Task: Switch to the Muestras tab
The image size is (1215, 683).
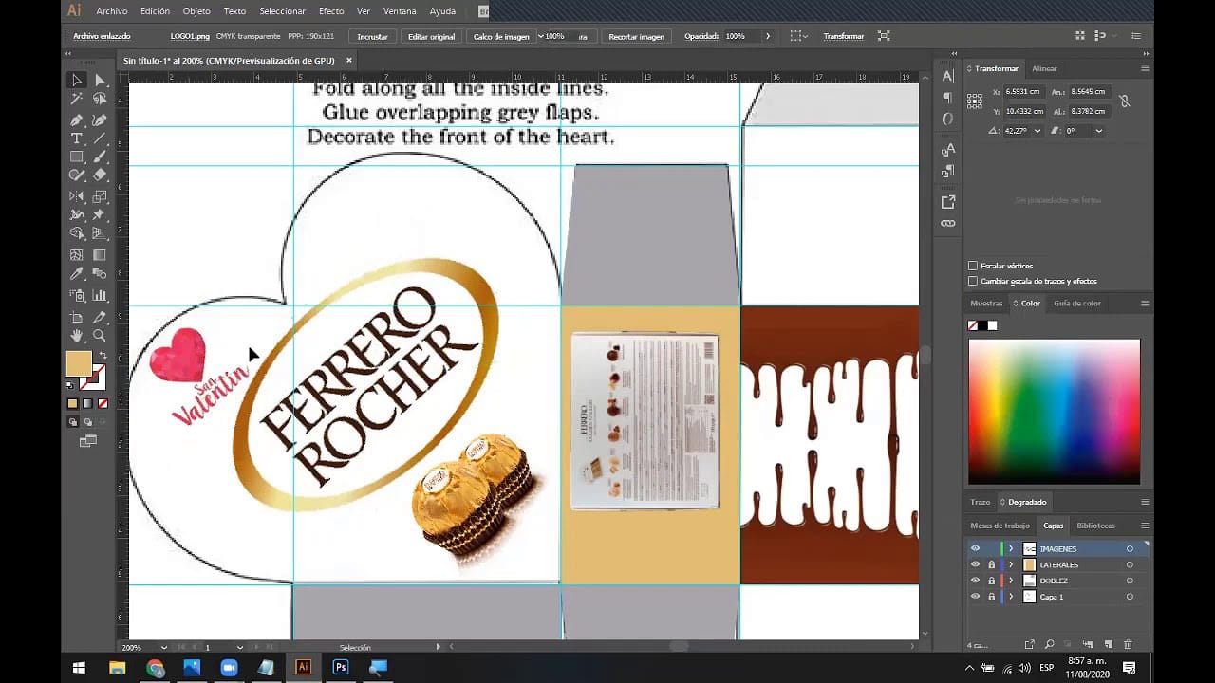Action: pyautogui.click(x=986, y=304)
